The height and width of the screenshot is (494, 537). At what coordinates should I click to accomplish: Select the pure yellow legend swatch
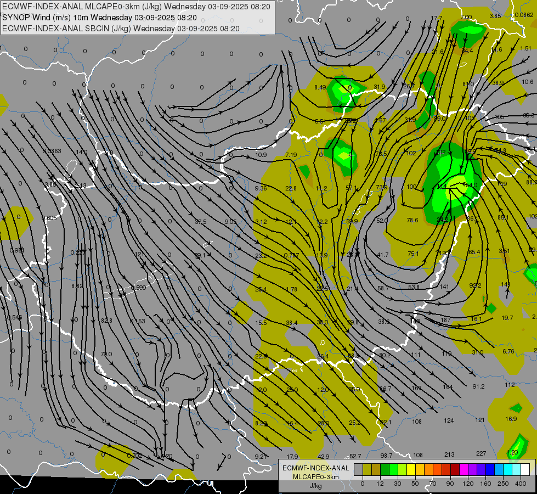(411, 470)
